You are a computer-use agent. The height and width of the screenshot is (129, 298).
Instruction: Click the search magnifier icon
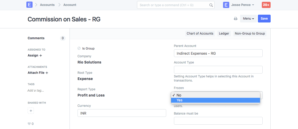(211, 5)
